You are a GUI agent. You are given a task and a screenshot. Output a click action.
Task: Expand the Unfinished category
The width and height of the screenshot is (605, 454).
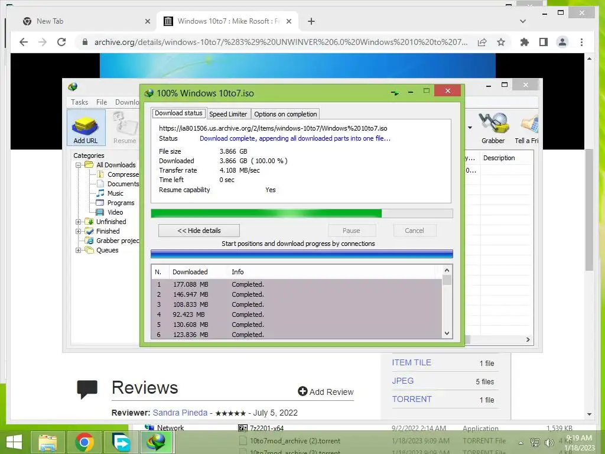pyautogui.click(x=78, y=222)
